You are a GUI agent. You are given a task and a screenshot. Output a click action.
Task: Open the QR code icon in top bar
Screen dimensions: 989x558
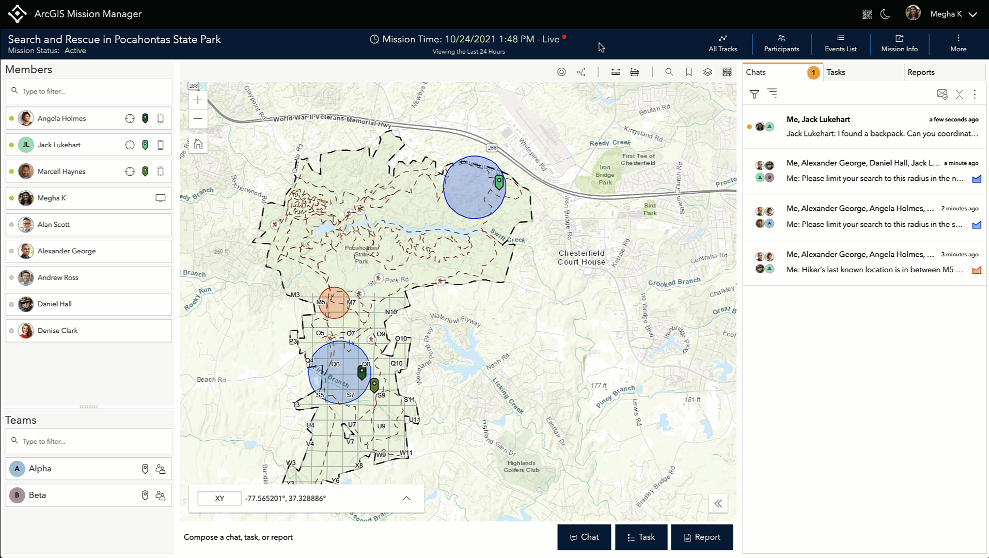coord(867,14)
